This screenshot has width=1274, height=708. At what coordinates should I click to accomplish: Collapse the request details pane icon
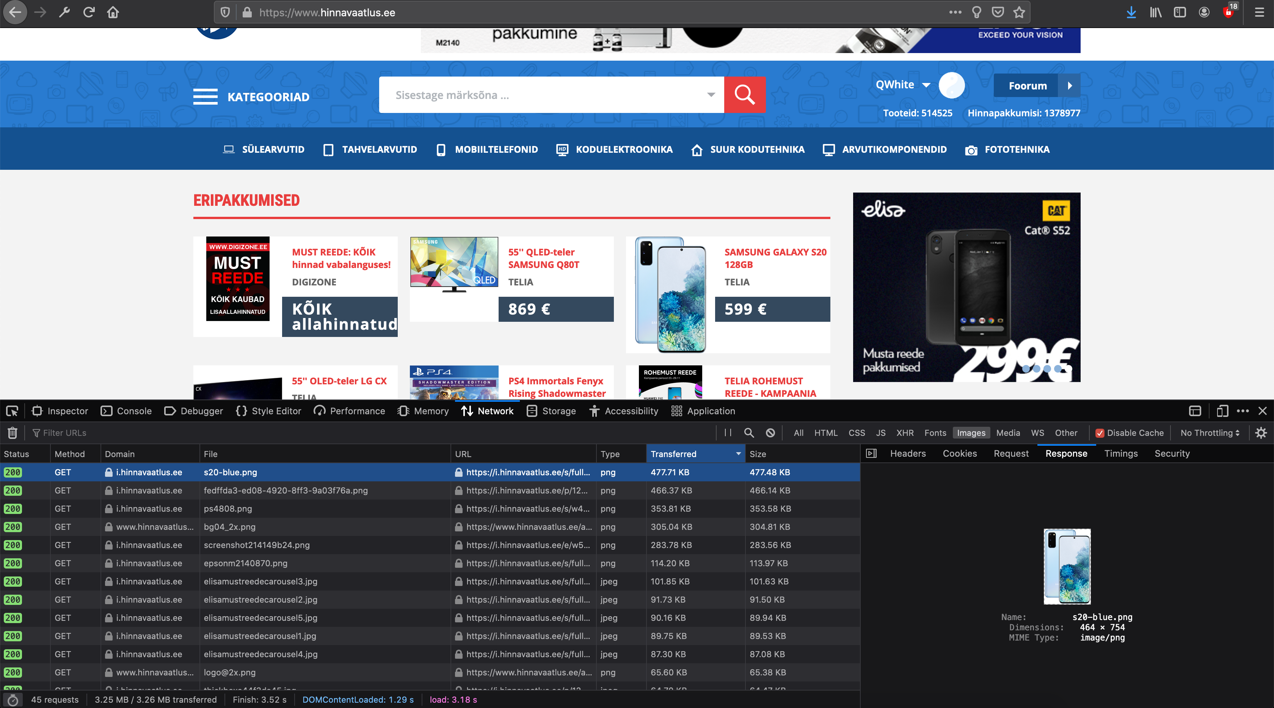[871, 453]
